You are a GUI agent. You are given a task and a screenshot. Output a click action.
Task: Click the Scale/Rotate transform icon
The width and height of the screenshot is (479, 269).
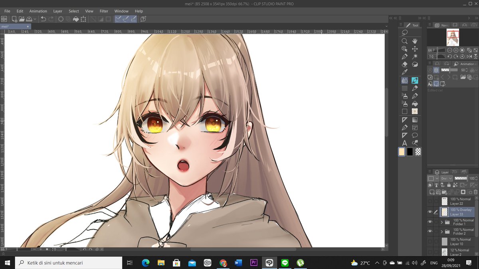point(83,19)
